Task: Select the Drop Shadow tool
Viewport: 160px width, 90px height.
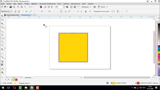Action: (2, 61)
